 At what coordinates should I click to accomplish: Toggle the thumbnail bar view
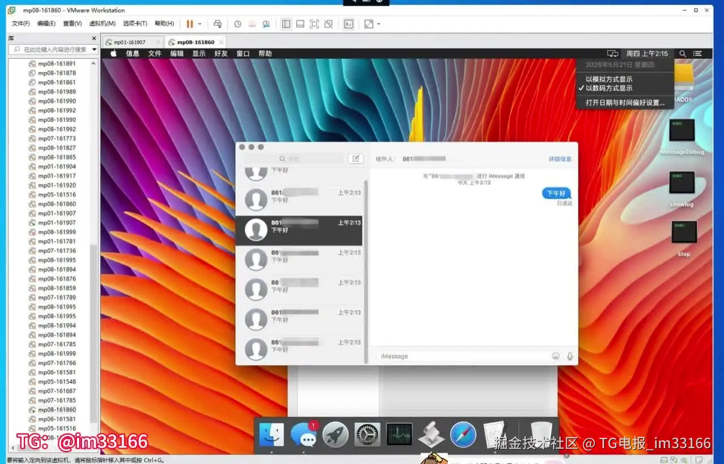pyautogui.click(x=300, y=24)
